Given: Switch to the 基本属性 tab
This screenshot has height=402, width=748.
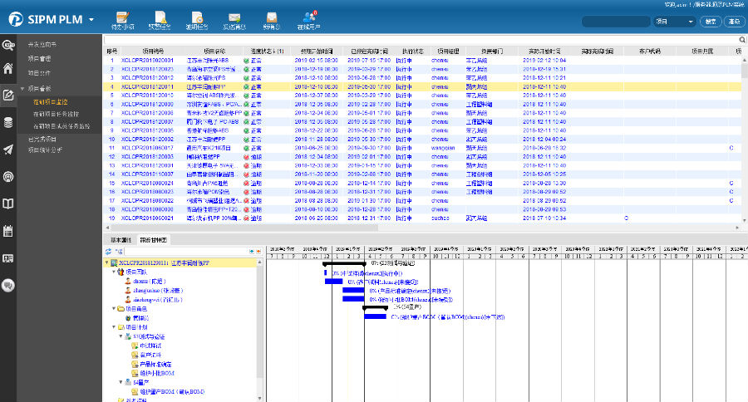Looking at the screenshot, I should click(121, 239).
